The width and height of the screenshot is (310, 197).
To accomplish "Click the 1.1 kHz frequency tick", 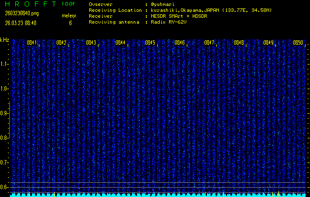I will tap(4, 64).
